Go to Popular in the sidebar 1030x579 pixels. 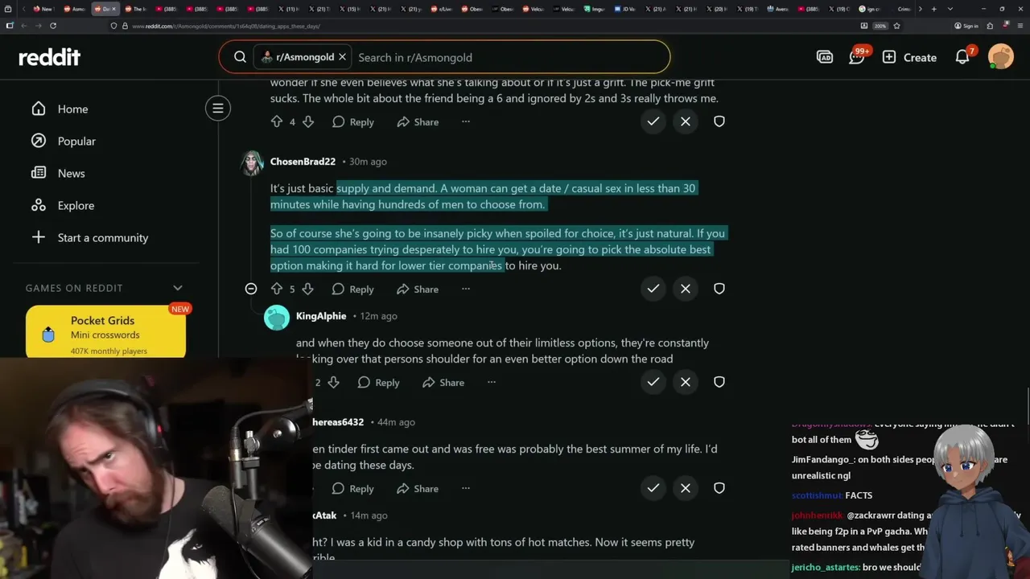click(76, 141)
